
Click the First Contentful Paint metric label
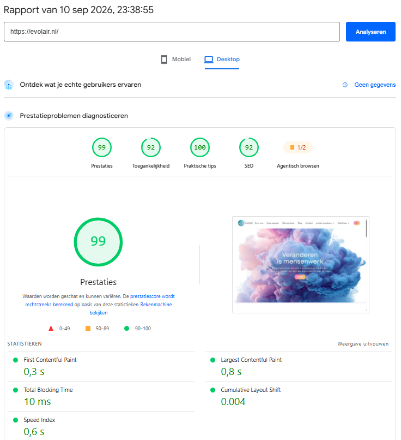[x=50, y=360]
